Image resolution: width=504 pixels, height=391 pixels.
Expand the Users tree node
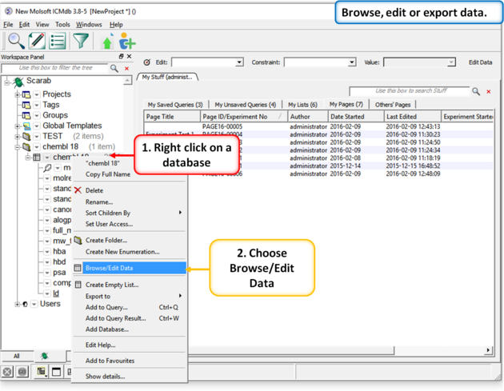click(x=17, y=304)
